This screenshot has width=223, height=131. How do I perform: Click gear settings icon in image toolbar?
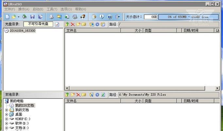[x=97, y=24]
